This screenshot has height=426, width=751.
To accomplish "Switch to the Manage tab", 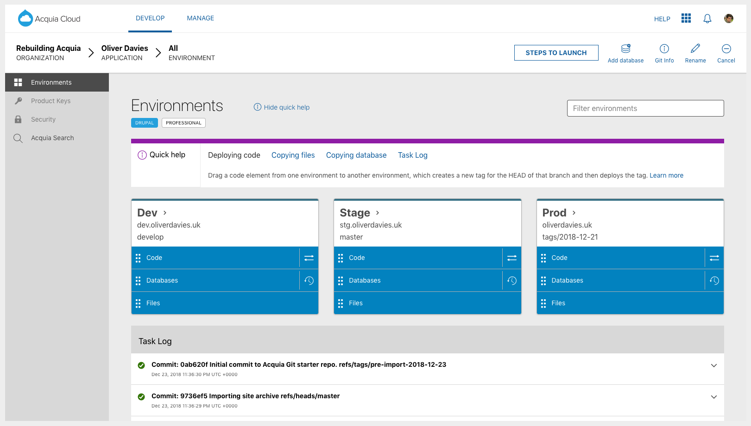I will click(200, 19).
